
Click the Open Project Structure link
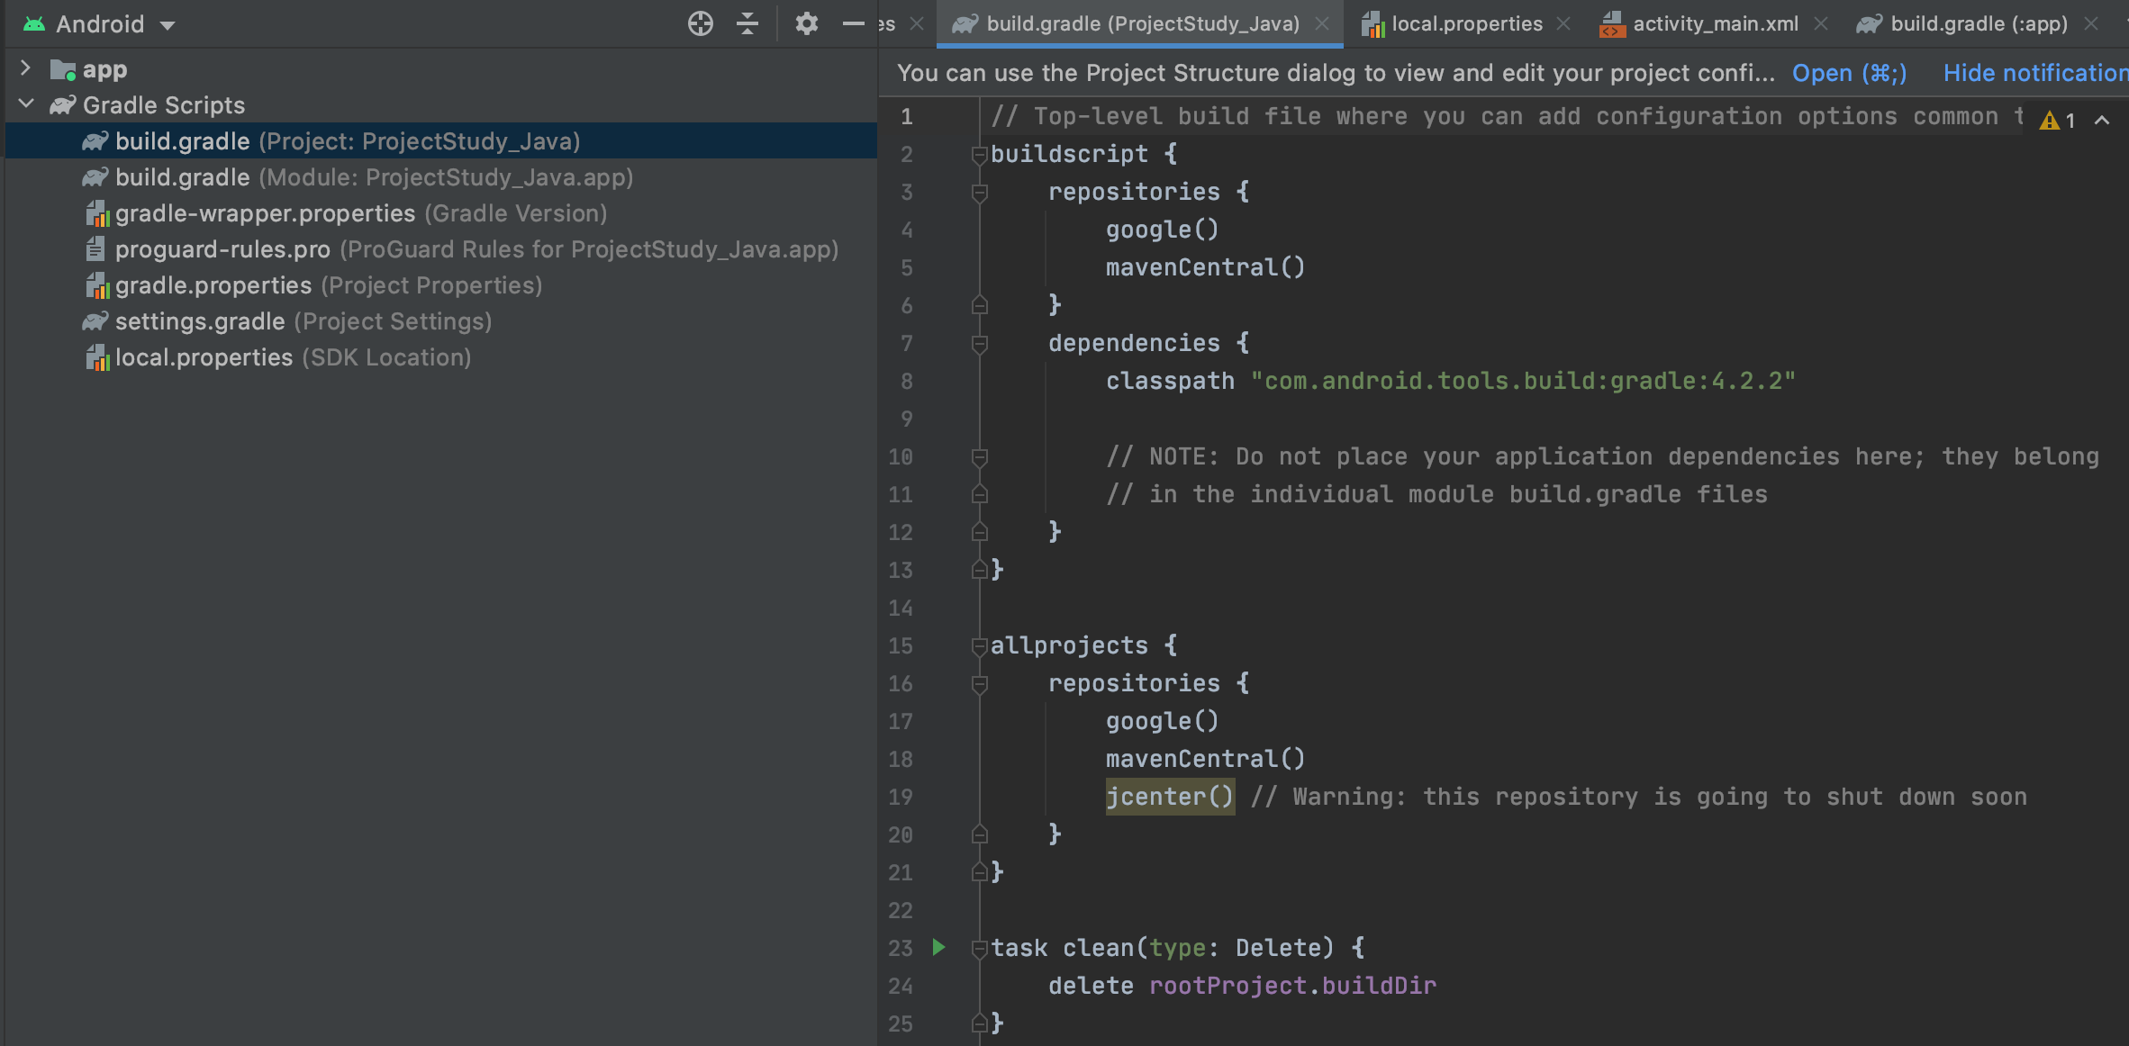[x=1848, y=73]
